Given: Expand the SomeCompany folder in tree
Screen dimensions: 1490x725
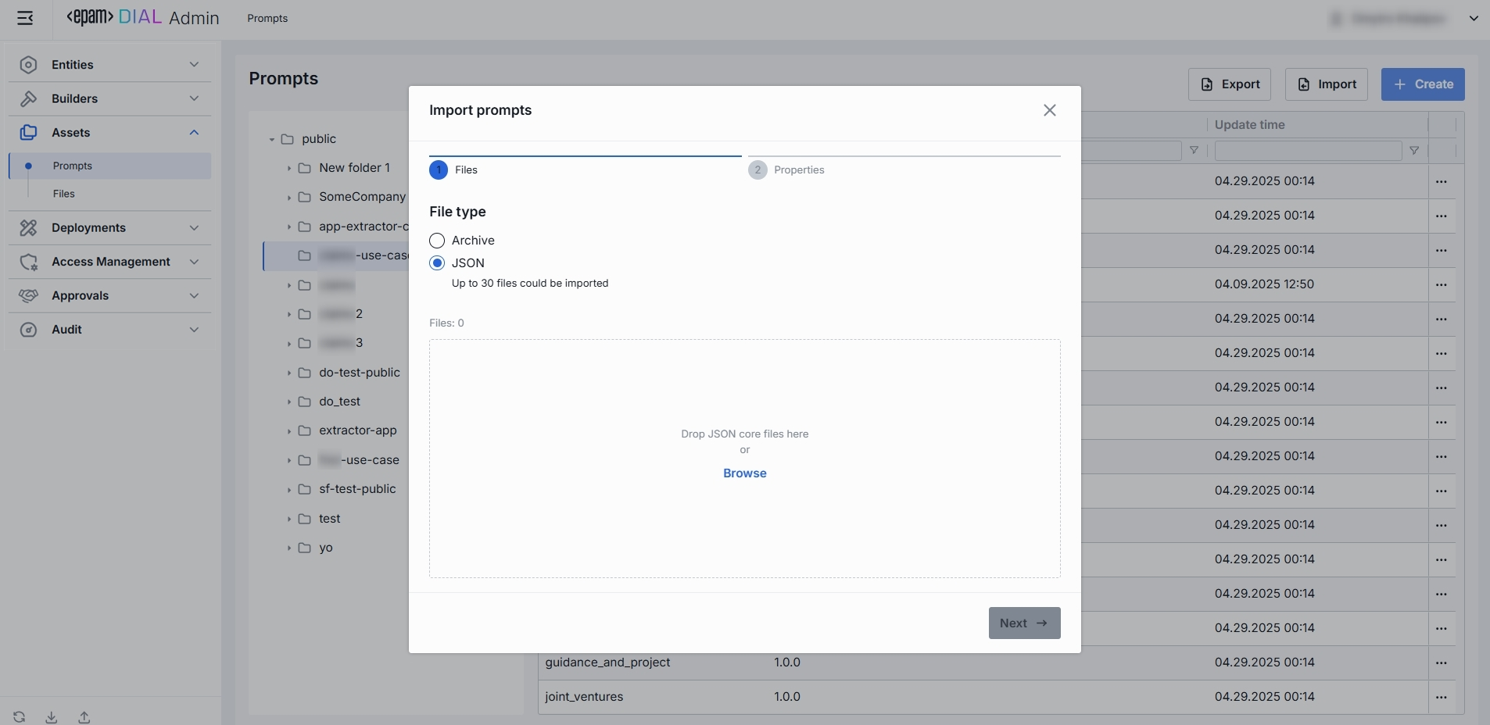Looking at the screenshot, I should coord(288,198).
